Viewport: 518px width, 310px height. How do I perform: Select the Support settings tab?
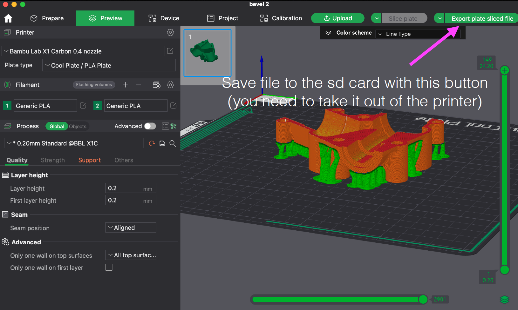point(90,160)
